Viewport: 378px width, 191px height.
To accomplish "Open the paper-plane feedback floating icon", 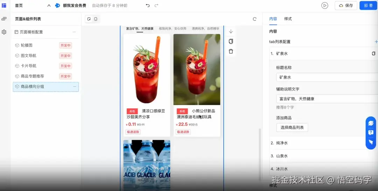I will (x=371, y=142).
